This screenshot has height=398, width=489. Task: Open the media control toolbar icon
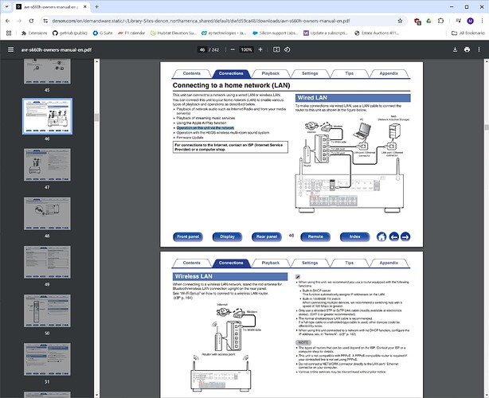click(x=459, y=21)
